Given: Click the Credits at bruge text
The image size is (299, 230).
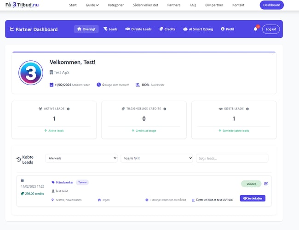Looking at the screenshot, I should pos(146,131).
